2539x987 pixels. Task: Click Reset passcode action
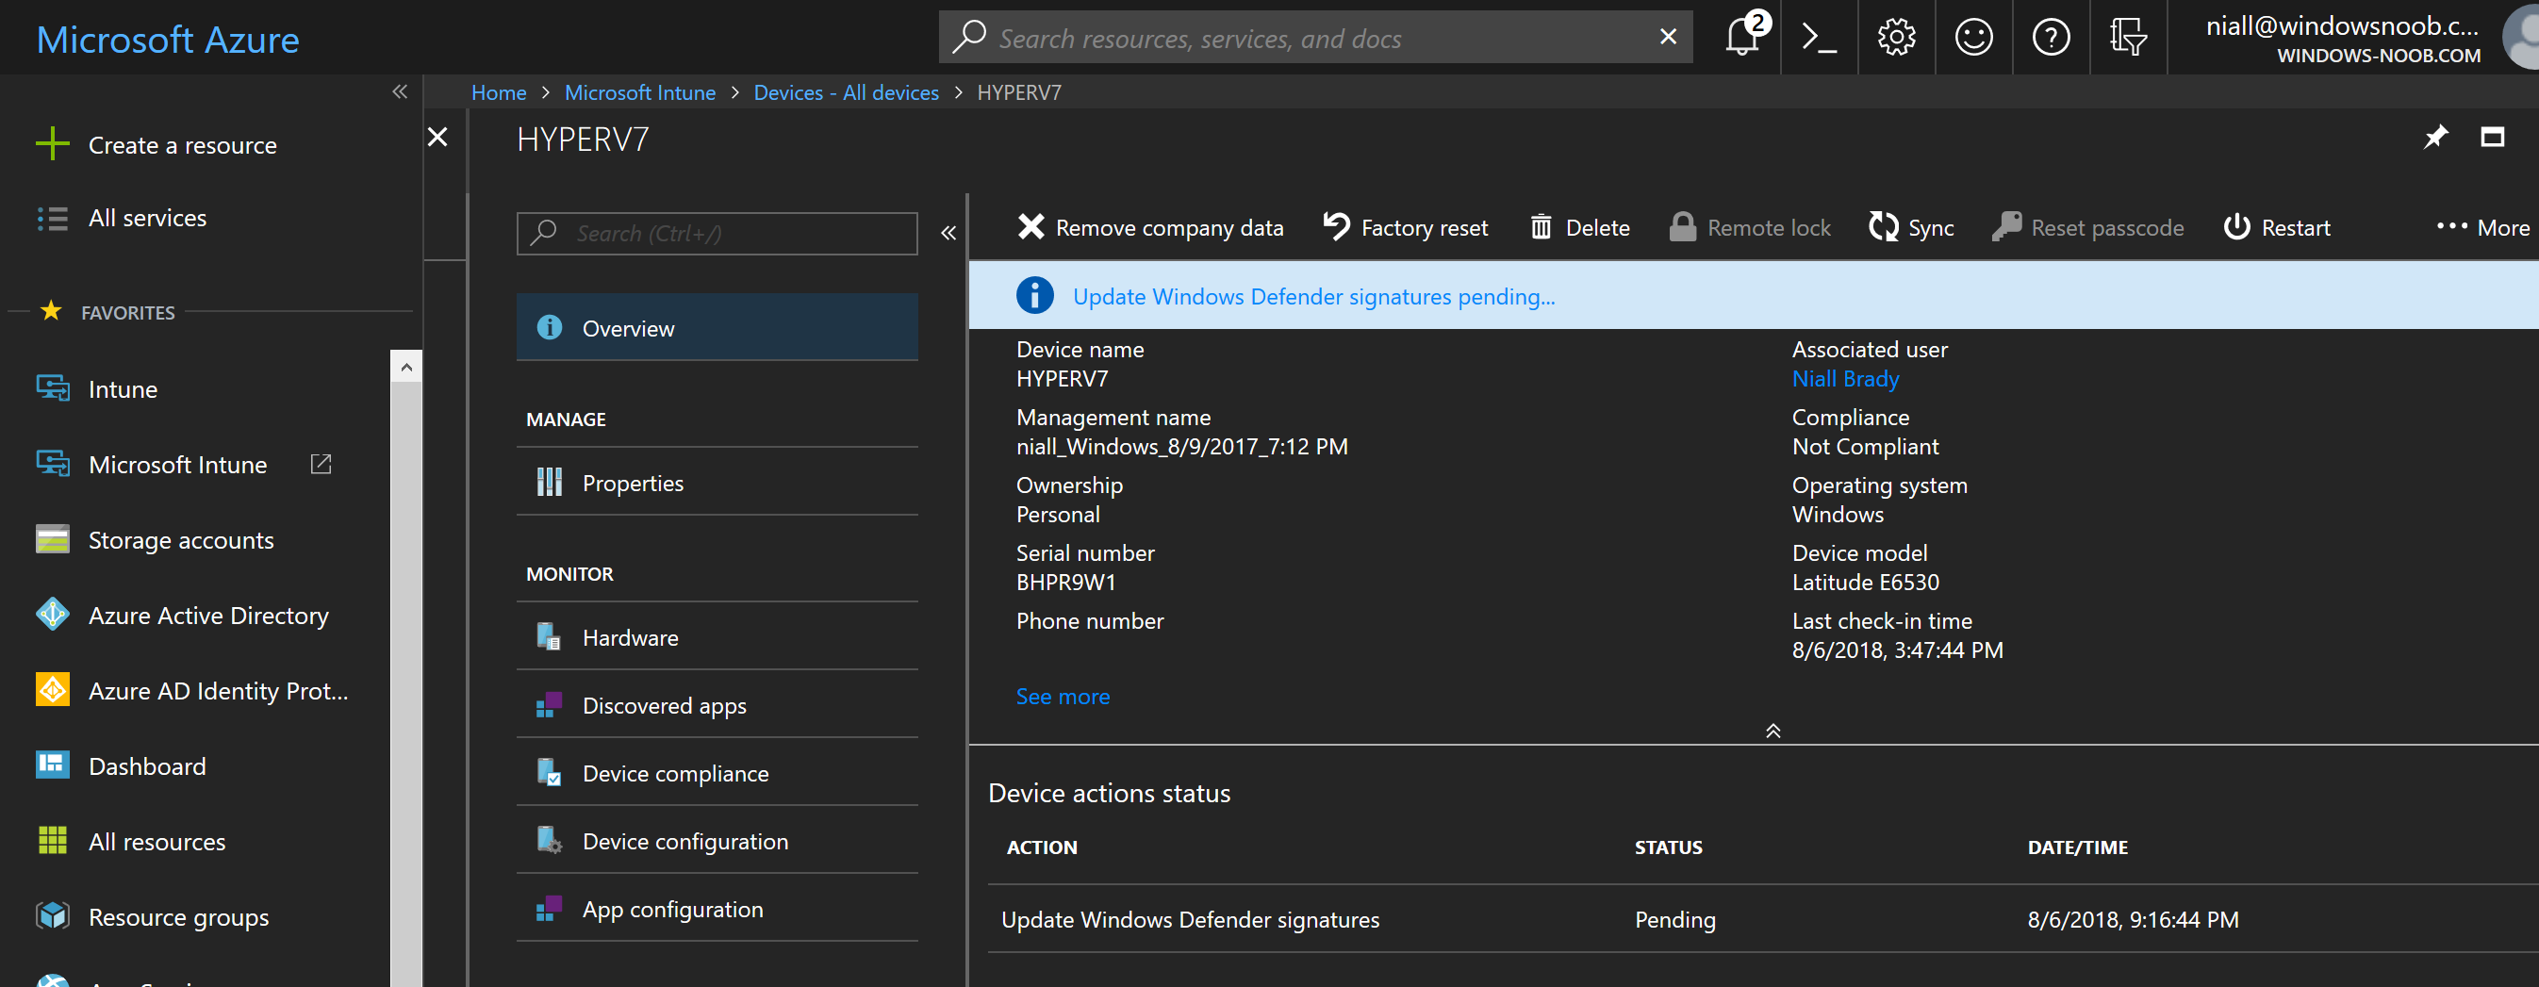(x=2087, y=227)
